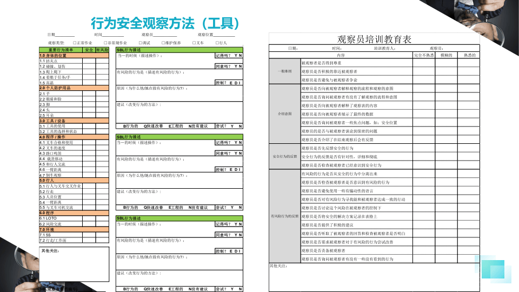Check the 非常规作业 observation type box
This screenshot has width=519, height=292.
[105, 43]
